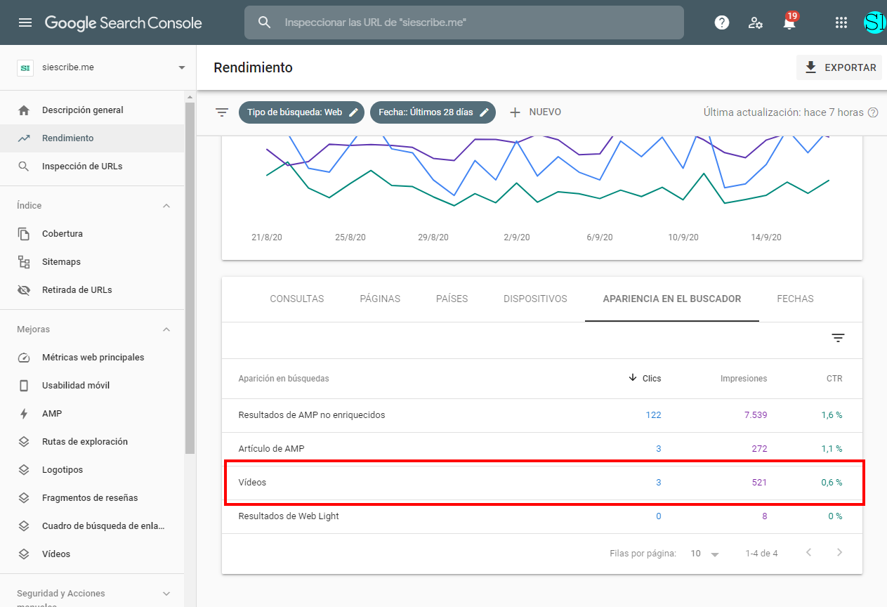Click the Impresiones column header
This screenshot has height=607, width=887.
(744, 379)
